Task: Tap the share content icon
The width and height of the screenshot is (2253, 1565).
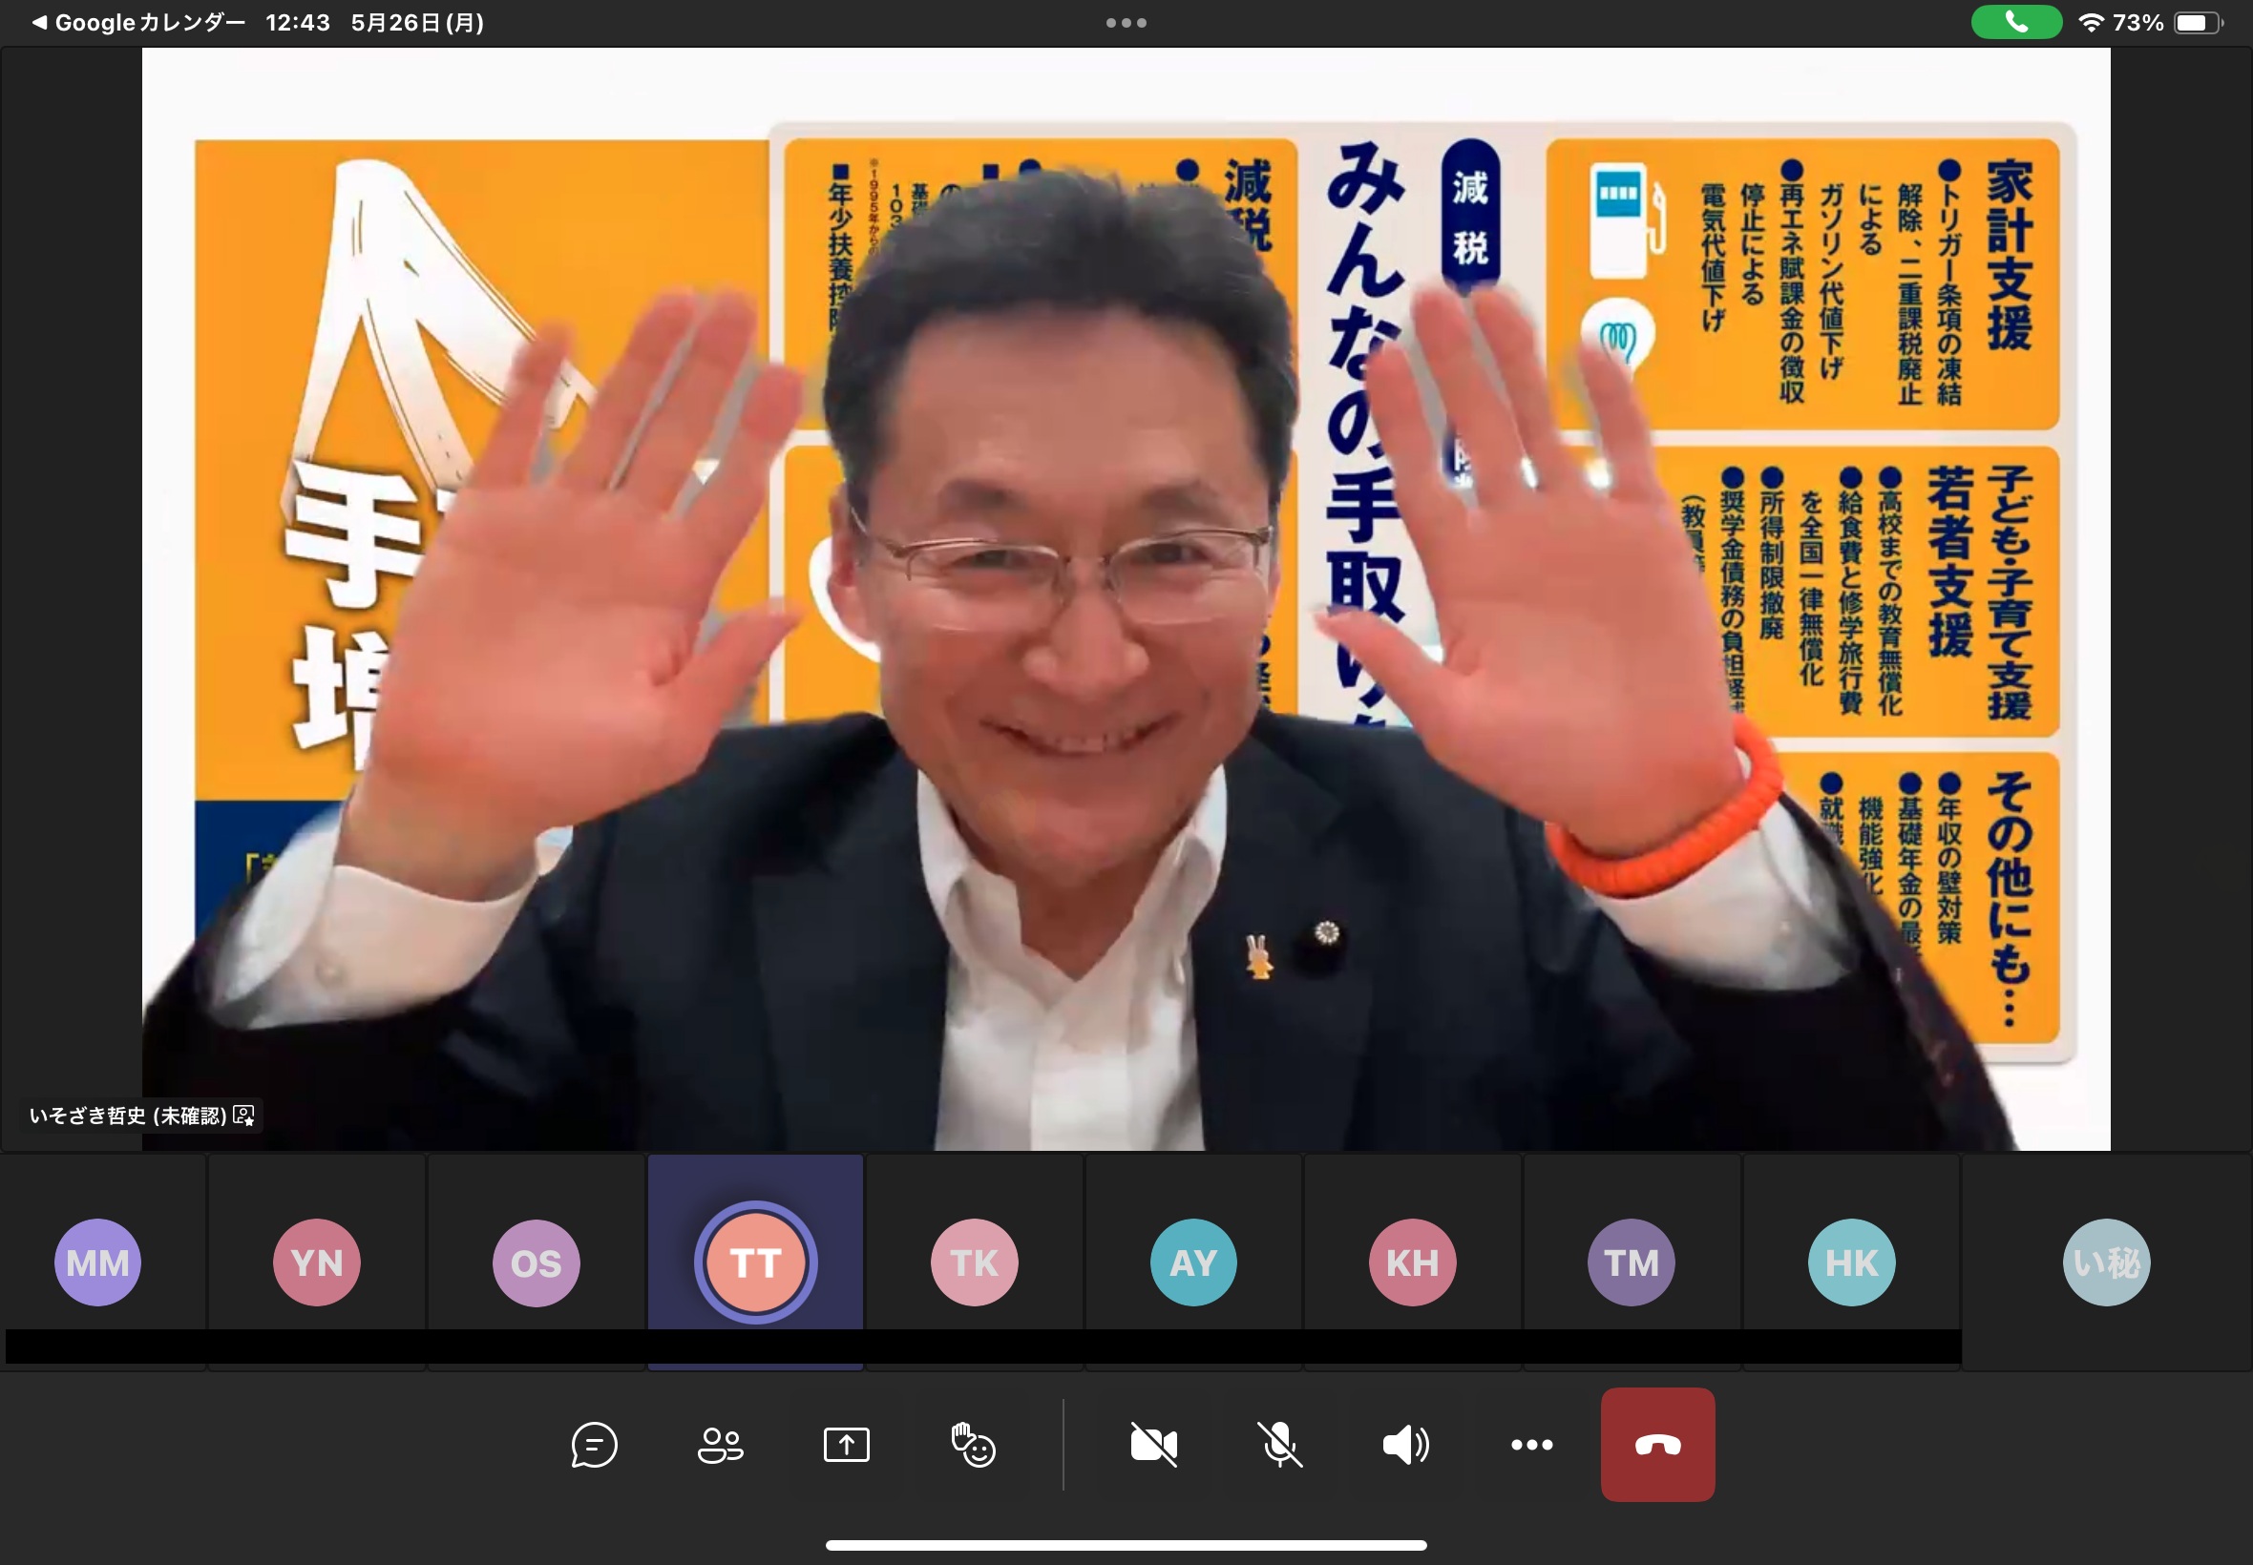Action: [847, 1445]
